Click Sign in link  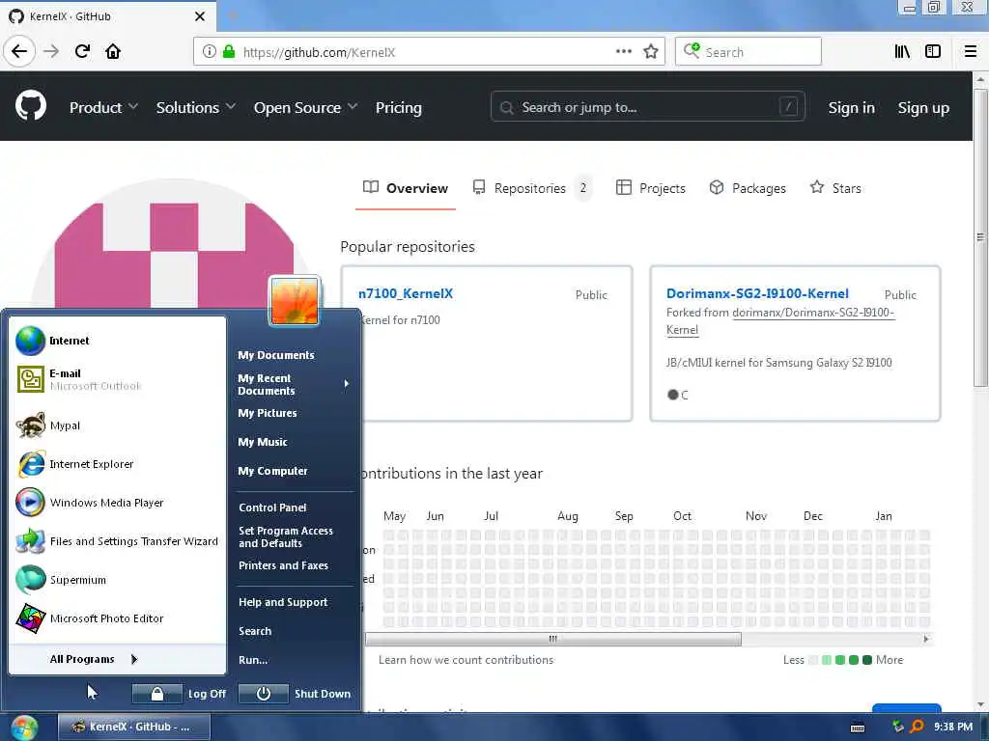point(852,108)
